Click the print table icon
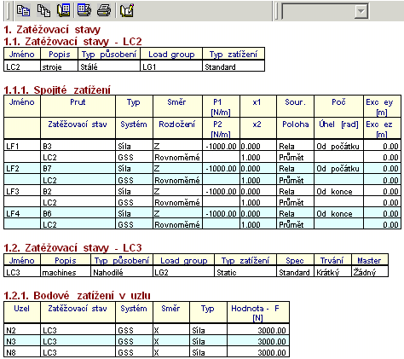 (x=84, y=11)
